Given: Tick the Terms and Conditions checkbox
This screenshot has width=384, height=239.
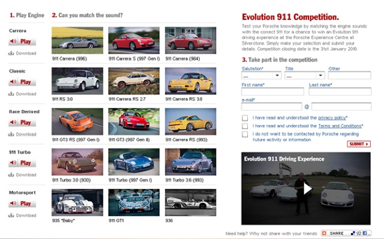Looking at the screenshot, I should pos(245,126).
